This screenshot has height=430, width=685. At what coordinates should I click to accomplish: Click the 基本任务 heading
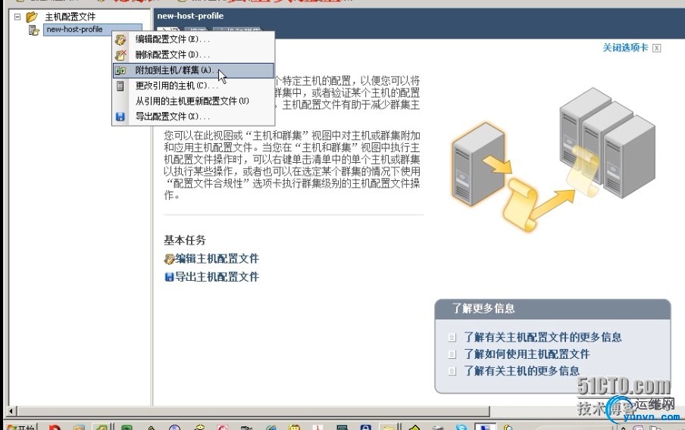(185, 240)
